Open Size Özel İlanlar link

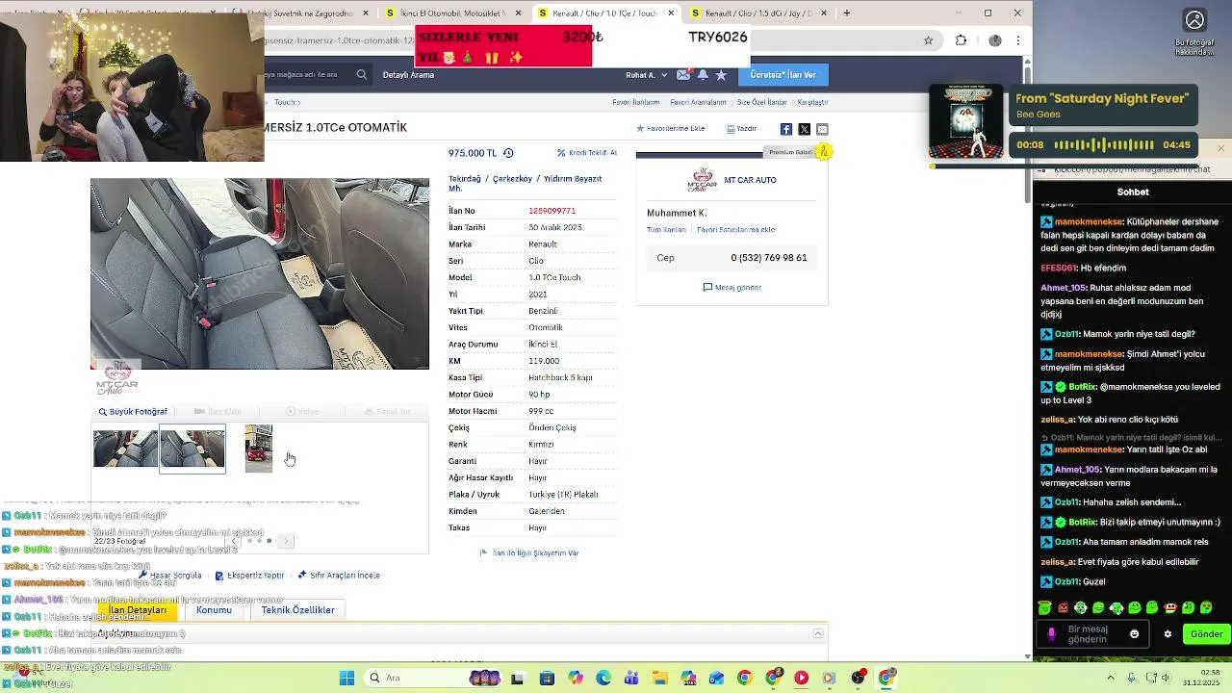(x=762, y=102)
